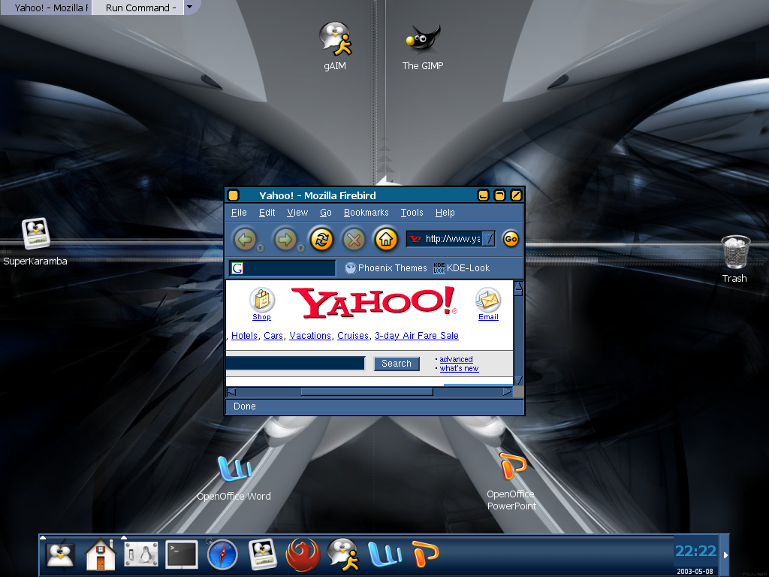
Task: Click the Forward arrow in Firebird toolbar
Action: tap(285, 240)
